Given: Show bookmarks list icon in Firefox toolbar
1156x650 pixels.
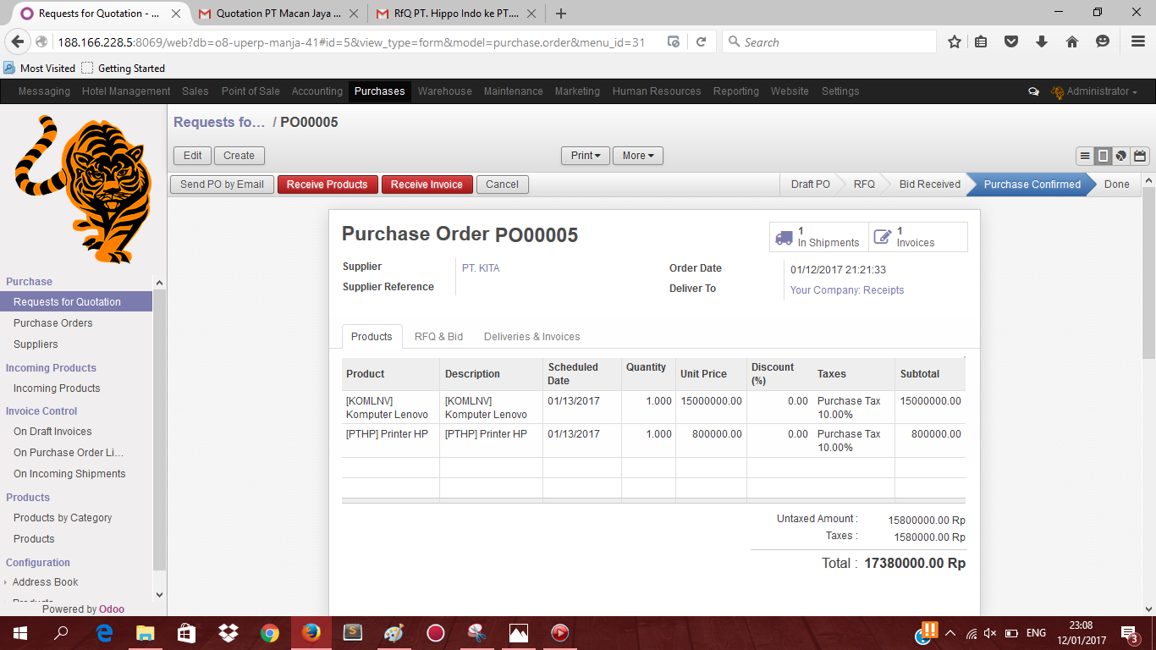Looking at the screenshot, I should point(981,41).
